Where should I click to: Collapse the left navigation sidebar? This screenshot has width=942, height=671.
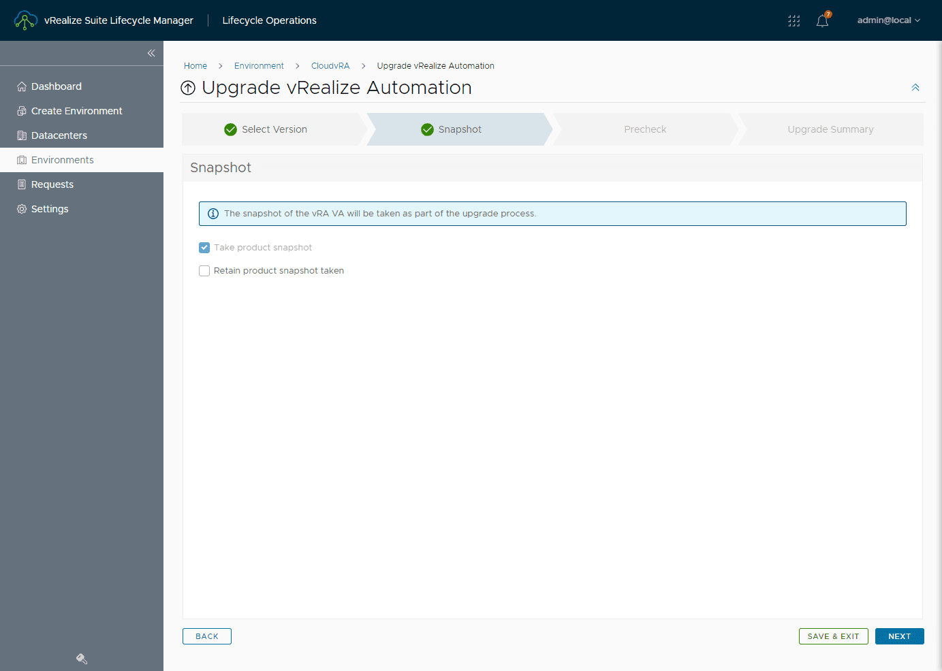coord(151,52)
